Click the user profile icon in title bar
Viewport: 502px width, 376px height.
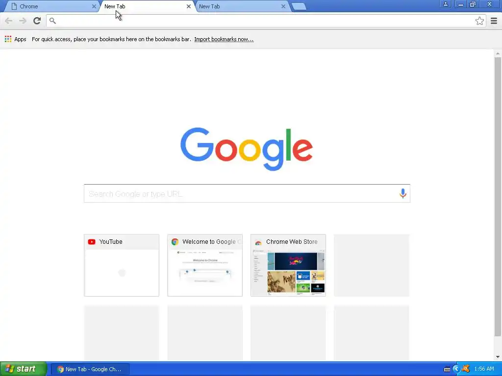(x=445, y=4)
